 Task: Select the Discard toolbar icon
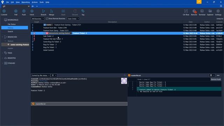75,13
